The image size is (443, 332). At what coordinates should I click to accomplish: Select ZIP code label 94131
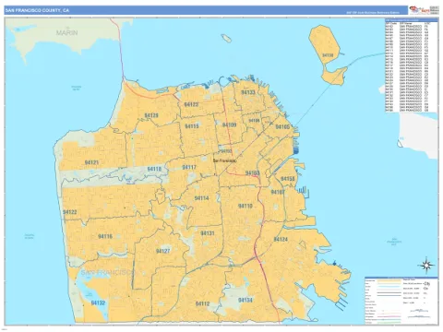pyautogui.click(x=208, y=233)
